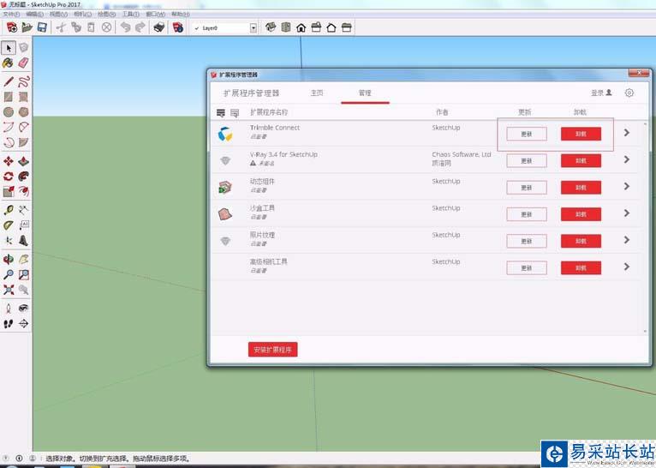Viewport: 656px width, 468px height.
Task: Expand the 沙盒工具 row chevron
Action: click(x=626, y=213)
